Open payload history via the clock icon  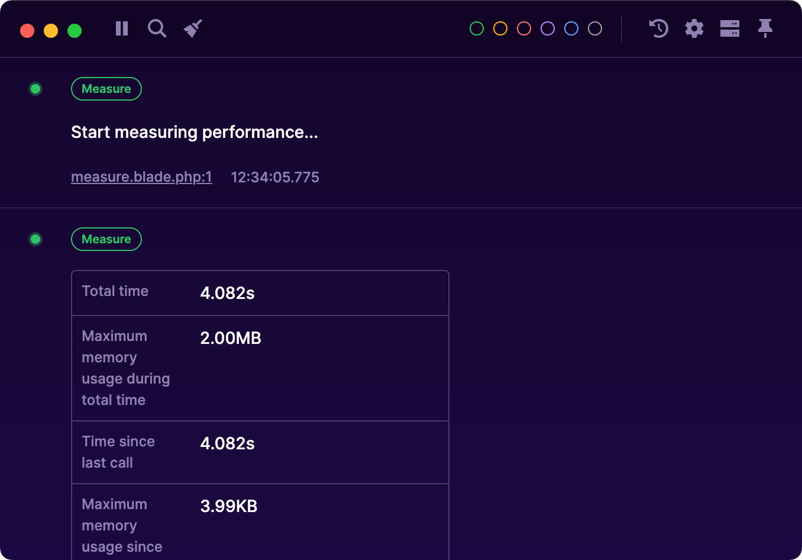pyautogui.click(x=658, y=28)
